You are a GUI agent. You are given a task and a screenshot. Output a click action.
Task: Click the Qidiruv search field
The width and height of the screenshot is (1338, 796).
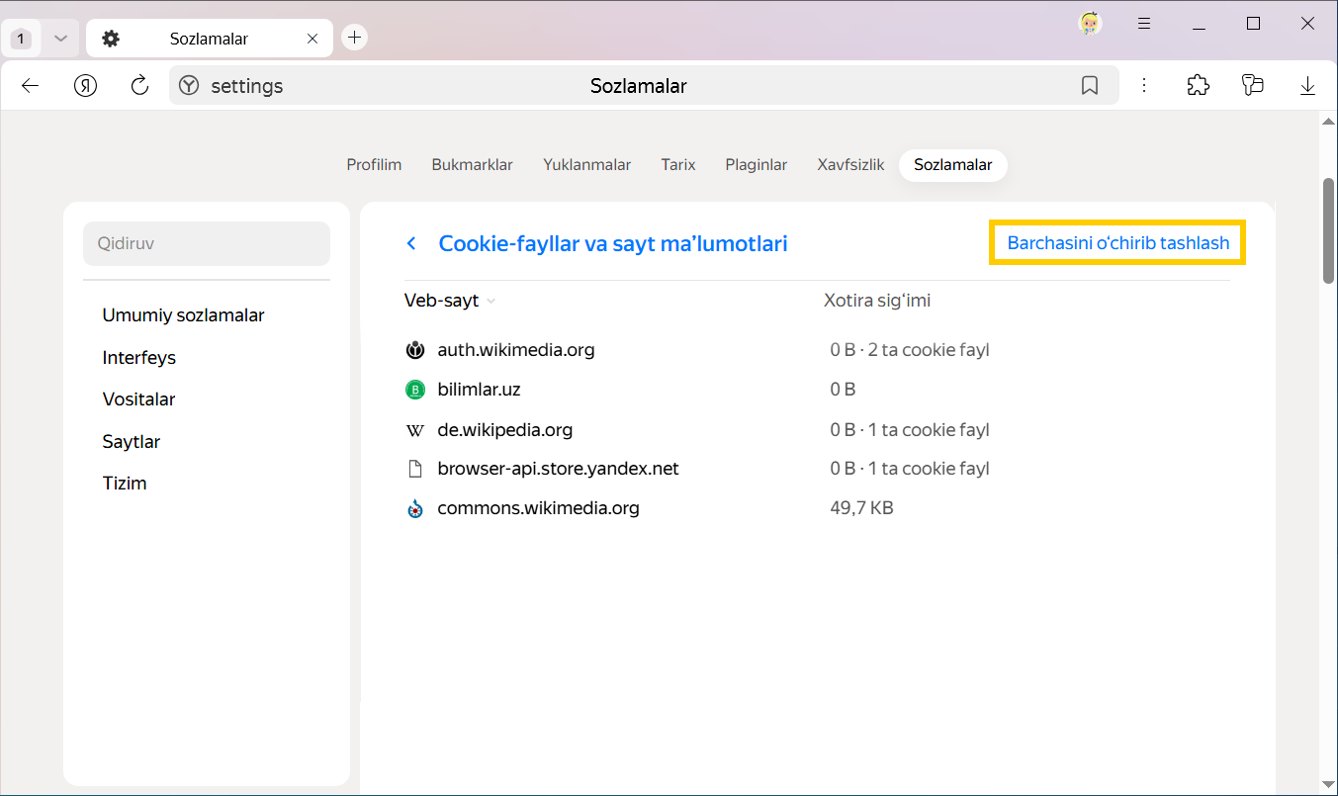coord(207,243)
